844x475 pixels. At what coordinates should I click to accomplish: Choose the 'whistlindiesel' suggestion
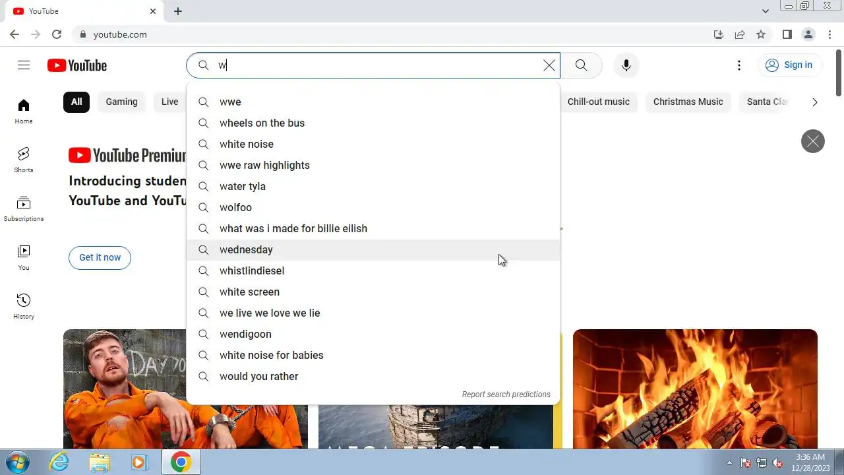373,270
